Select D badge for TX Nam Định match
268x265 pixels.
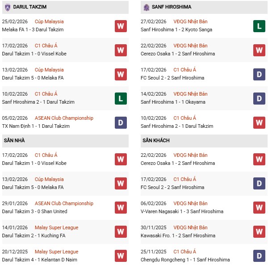121,122
